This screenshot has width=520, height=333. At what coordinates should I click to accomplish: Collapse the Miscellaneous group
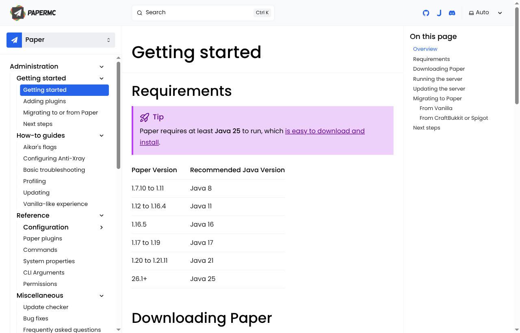102,296
